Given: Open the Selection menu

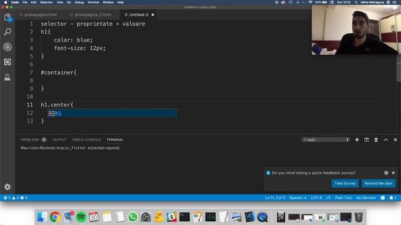Looking at the screenshot, I should pos(46,2).
